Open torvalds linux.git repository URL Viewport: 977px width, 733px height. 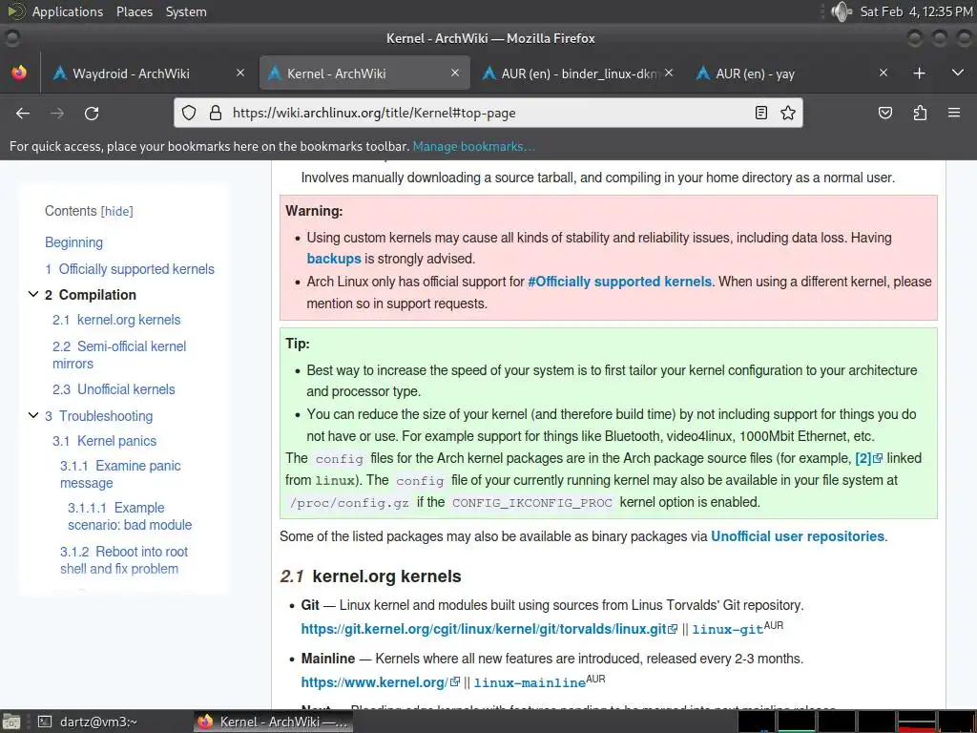tap(489, 629)
